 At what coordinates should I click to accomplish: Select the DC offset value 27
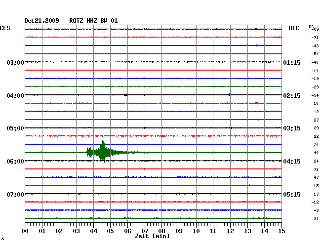tap(316, 120)
